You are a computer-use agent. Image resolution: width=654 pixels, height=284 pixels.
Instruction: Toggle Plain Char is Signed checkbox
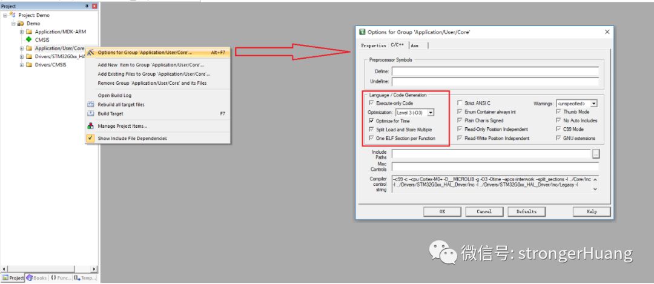(460, 121)
